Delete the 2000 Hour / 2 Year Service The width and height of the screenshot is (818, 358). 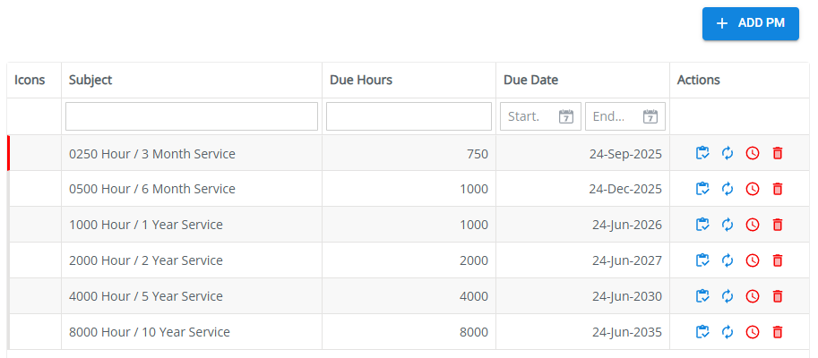click(778, 260)
